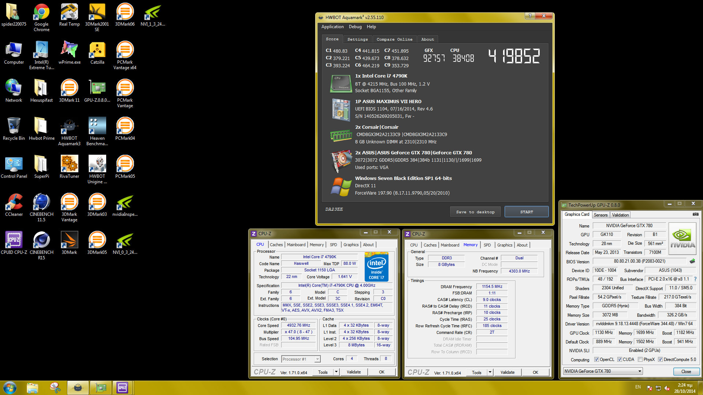Open GPU selector dropdown in GPU-Z
Screen dimensions: 703x395
tap(603, 371)
